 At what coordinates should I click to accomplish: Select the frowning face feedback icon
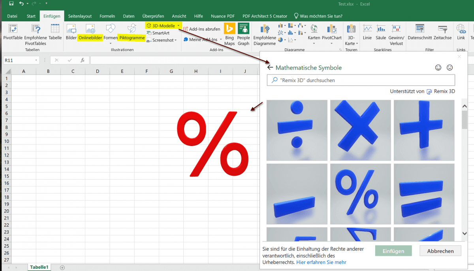450,67
